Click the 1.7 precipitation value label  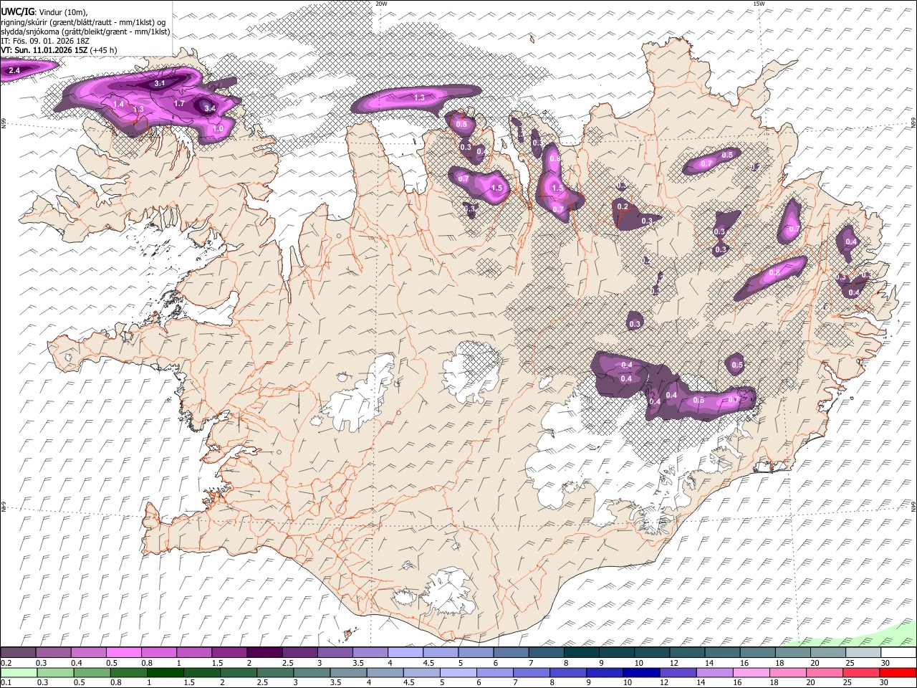pyautogui.click(x=179, y=104)
